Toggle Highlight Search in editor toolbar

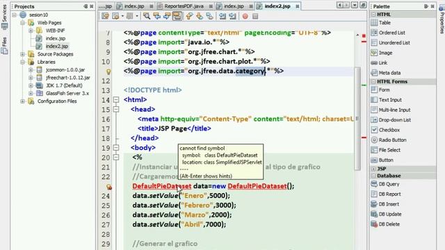coord(177,16)
